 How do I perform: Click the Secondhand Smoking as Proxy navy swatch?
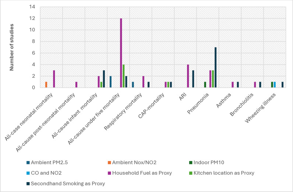28,184
